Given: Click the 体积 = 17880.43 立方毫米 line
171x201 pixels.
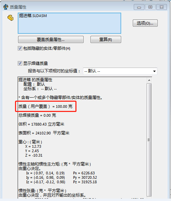Looking at the screenshot, I should 41,124.
